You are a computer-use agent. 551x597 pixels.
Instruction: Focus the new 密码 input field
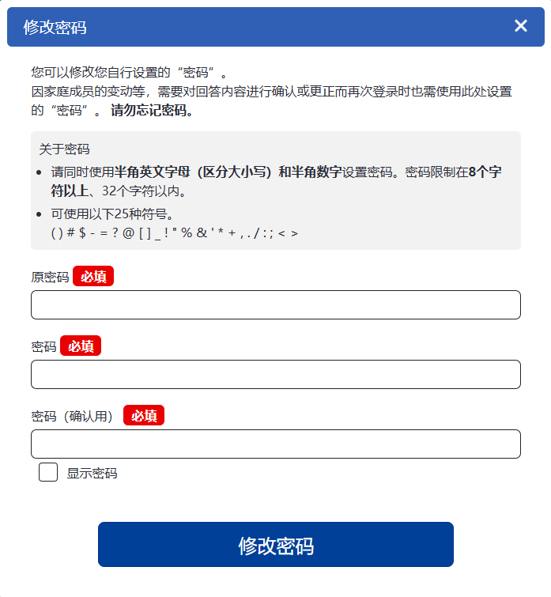[x=275, y=374]
